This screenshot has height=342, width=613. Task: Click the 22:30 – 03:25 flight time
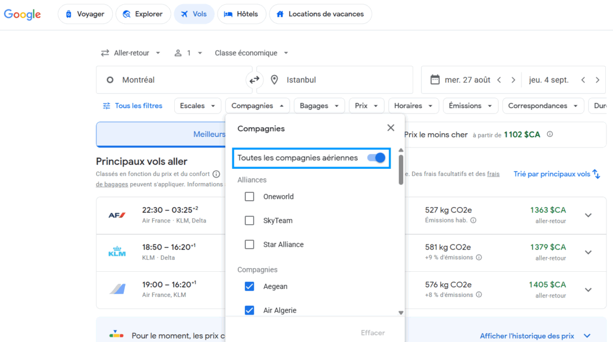click(x=170, y=210)
